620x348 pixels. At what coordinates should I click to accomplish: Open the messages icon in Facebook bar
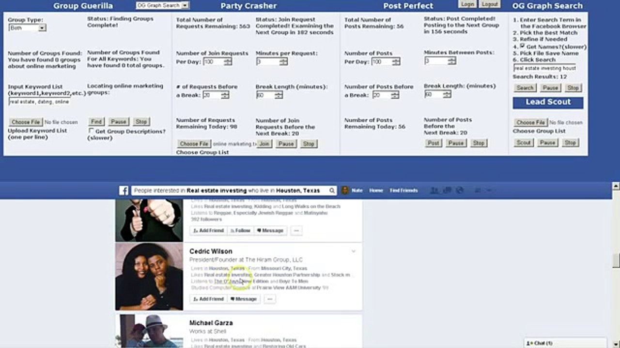(447, 190)
